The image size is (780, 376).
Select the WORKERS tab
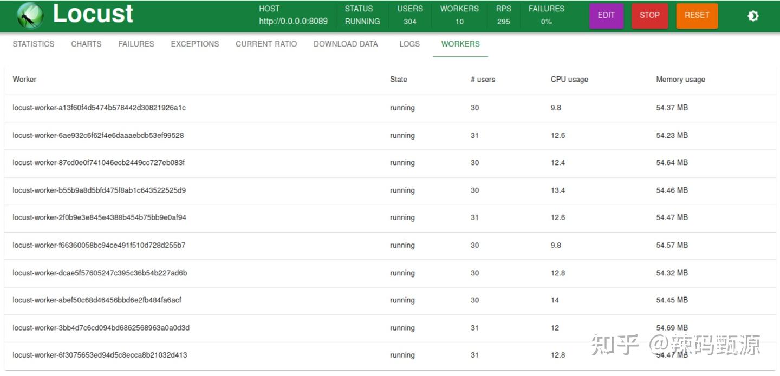(460, 44)
